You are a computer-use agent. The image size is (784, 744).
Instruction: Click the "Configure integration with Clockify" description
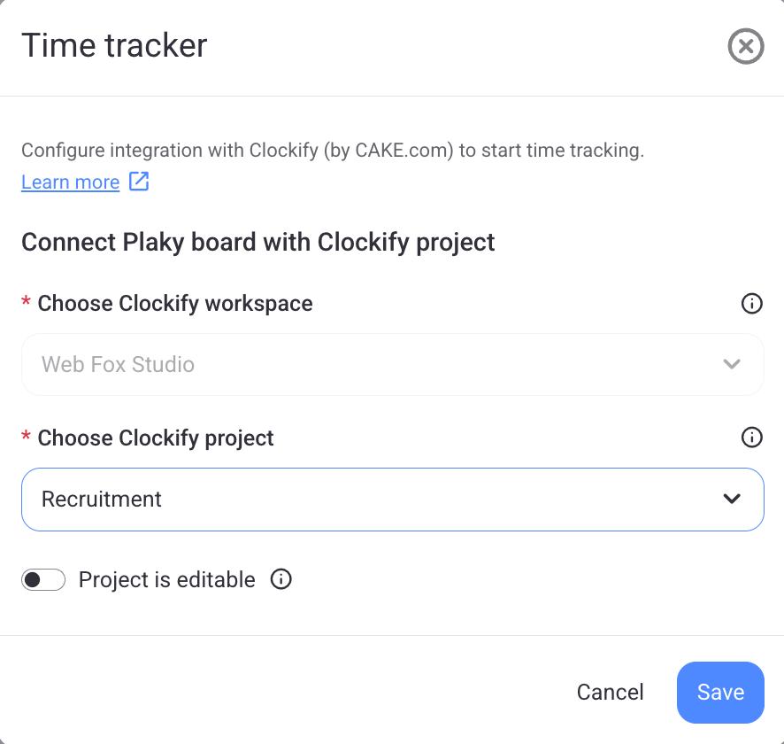pos(333,151)
